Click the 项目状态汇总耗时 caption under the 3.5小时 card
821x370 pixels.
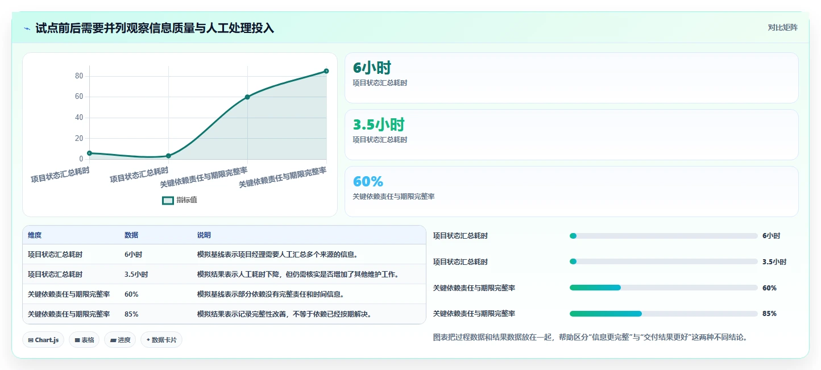click(380, 140)
